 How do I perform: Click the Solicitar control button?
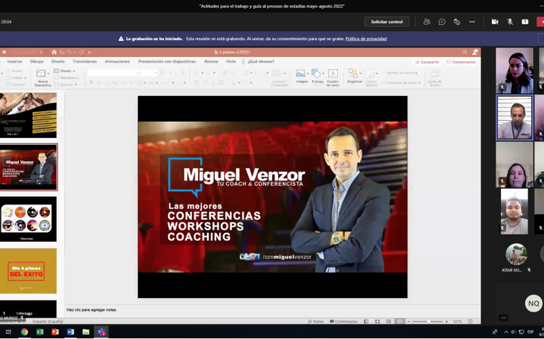(x=386, y=22)
